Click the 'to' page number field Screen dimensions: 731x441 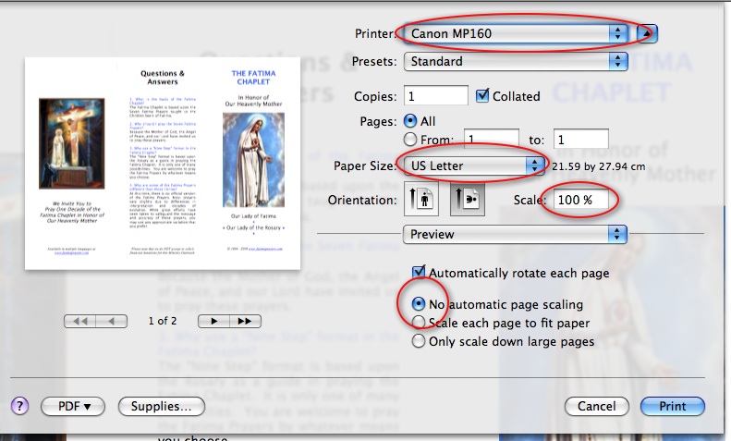pyautogui.click(x=581, y=140)
